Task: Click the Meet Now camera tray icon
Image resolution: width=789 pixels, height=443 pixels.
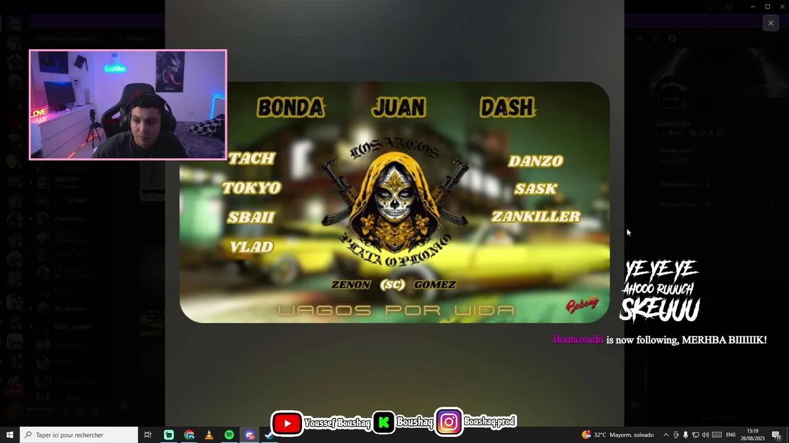Action: coord(676,435)
